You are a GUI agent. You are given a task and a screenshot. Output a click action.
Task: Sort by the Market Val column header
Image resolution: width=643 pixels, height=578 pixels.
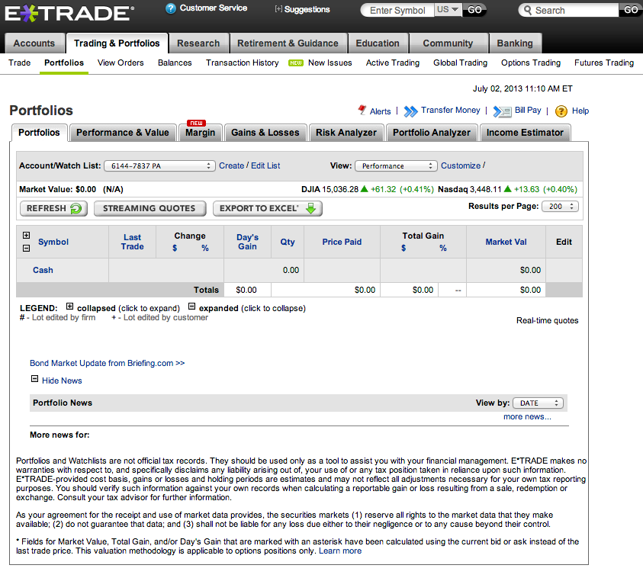click(x=506, y=242)
